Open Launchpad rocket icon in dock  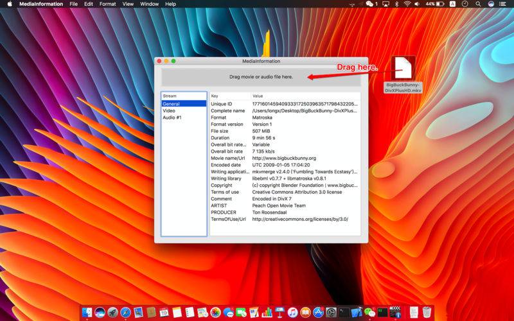point(112,312)
